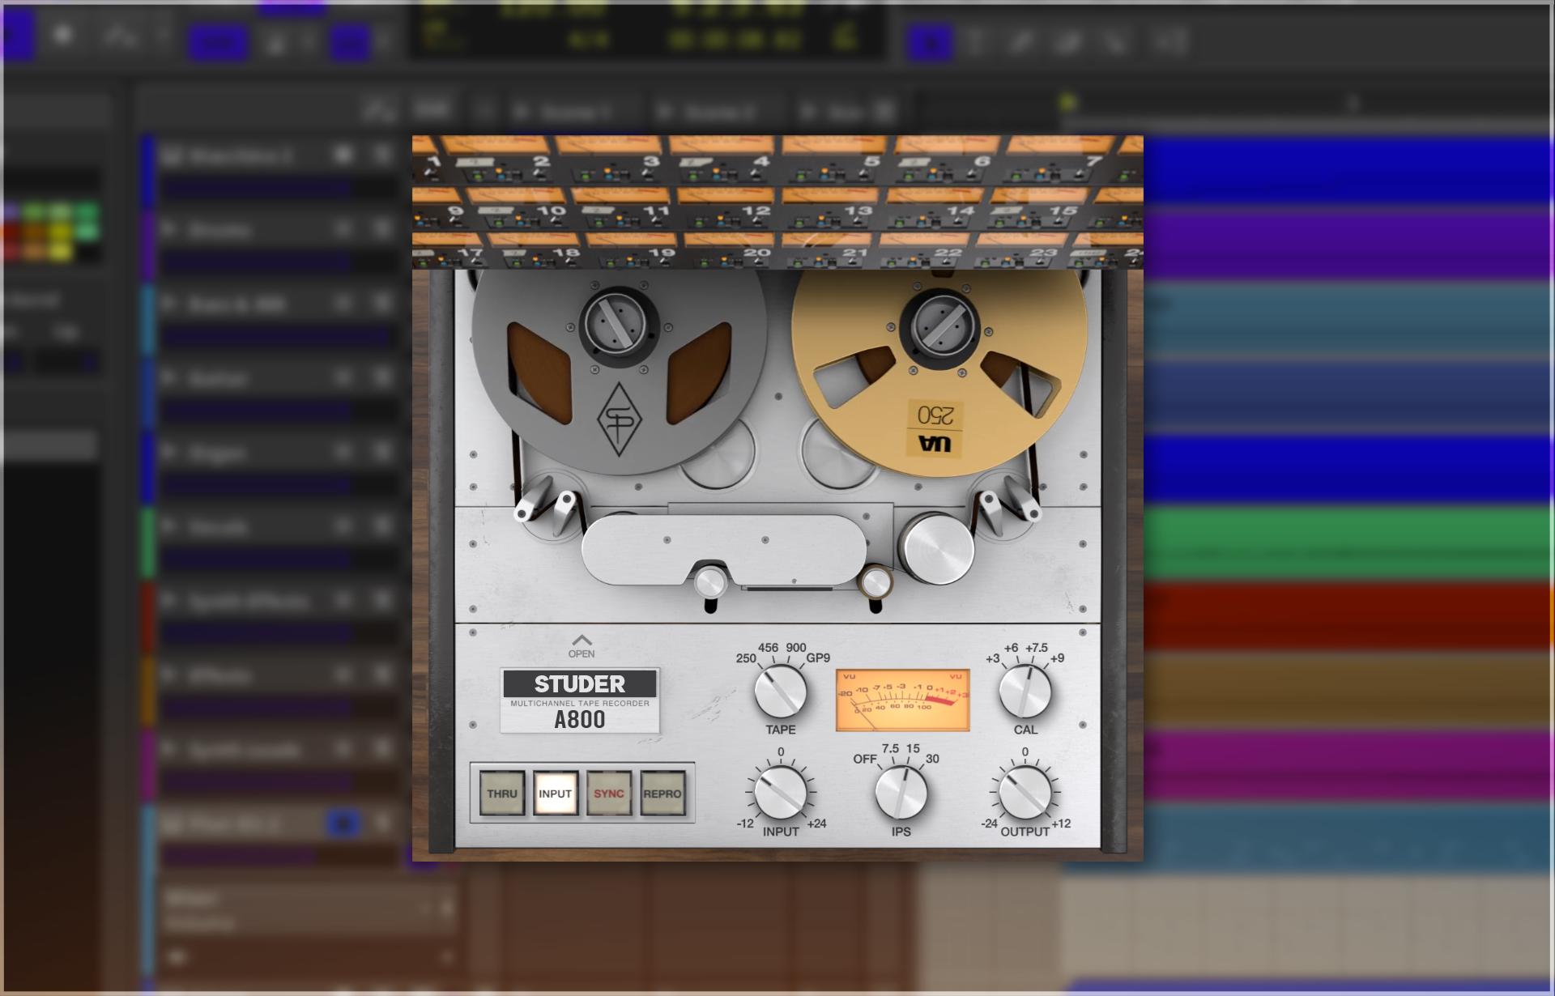Click the IPS tape speed knob

[901, 794]
